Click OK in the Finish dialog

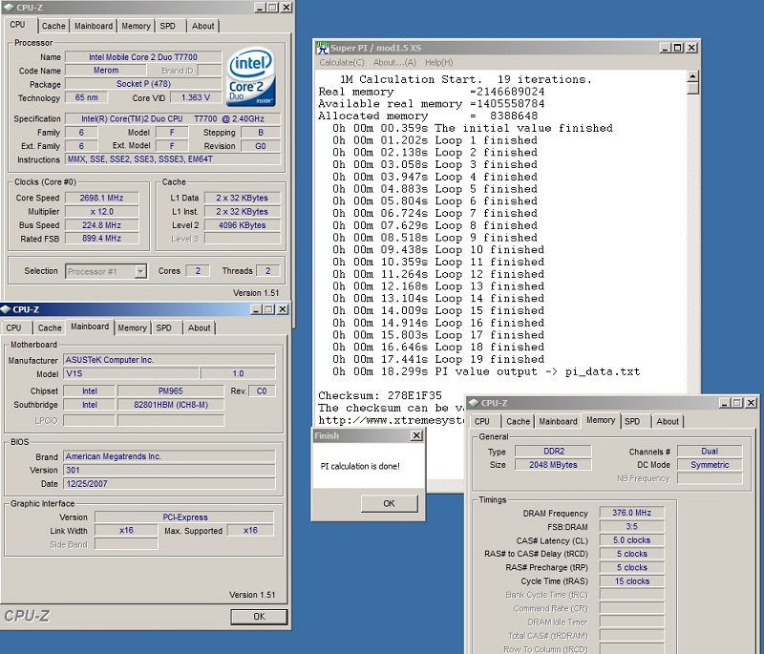click(x=389, y=503)
